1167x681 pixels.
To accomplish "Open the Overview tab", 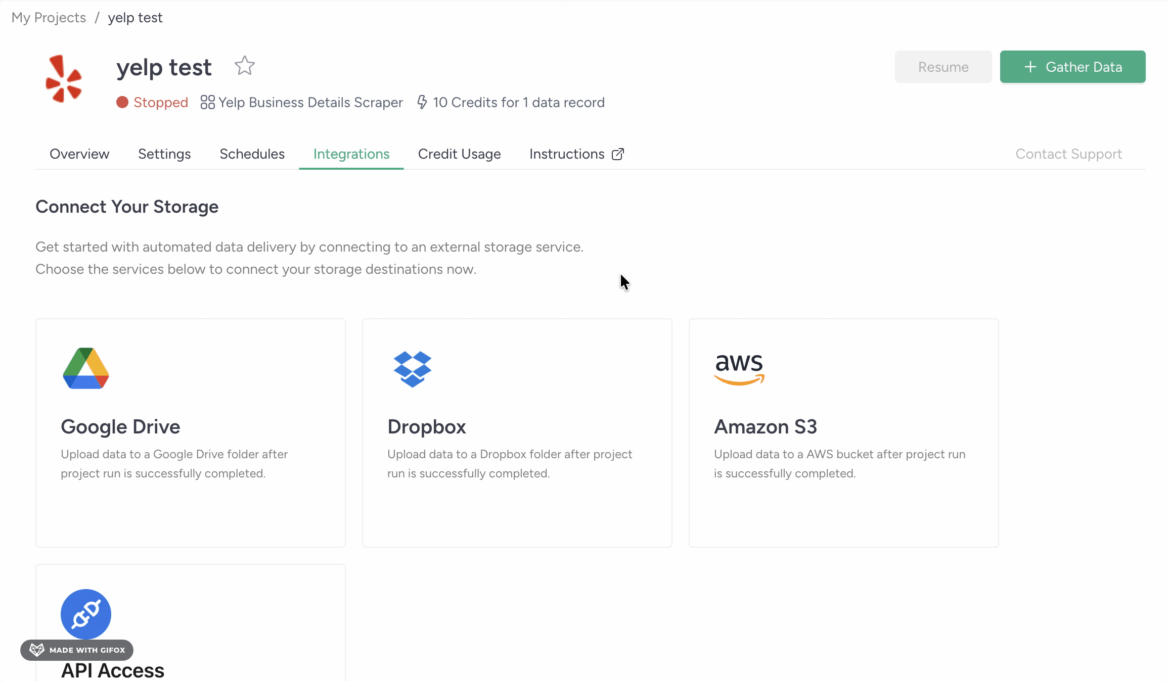I will coord(79,154).
